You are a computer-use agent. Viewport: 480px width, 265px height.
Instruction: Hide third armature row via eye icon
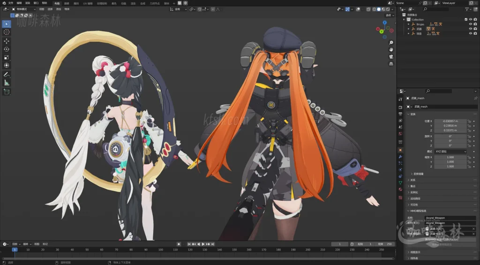471,33
